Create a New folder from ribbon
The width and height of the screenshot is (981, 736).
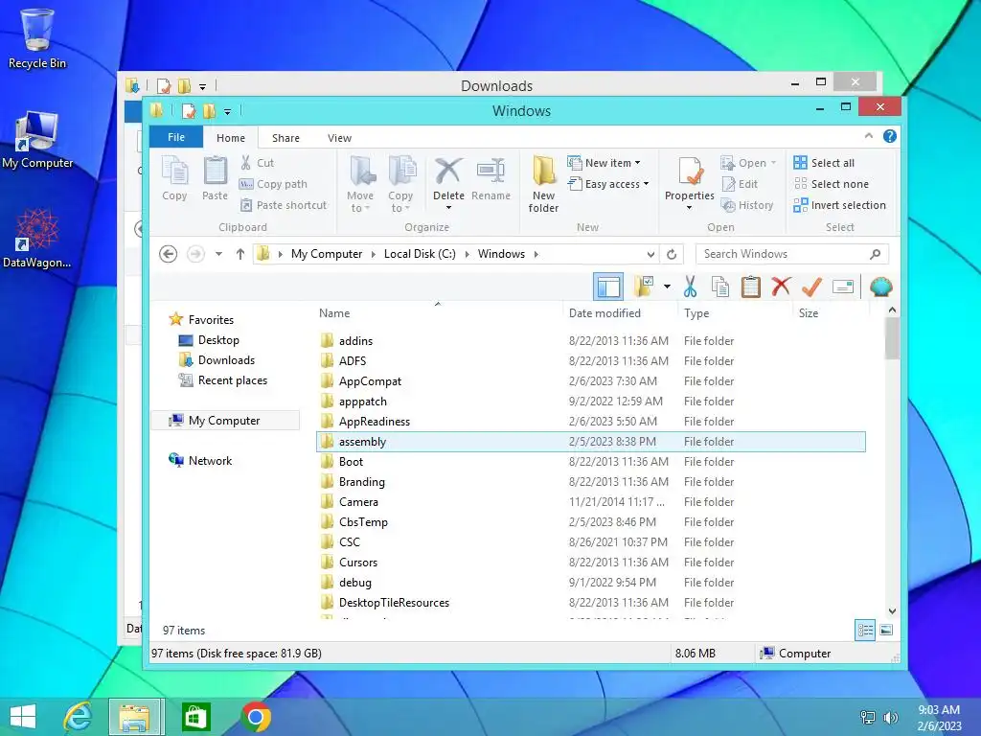544,183
